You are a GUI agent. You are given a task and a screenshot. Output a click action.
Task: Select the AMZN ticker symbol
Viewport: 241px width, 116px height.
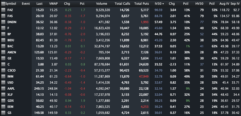click(12, 52)
